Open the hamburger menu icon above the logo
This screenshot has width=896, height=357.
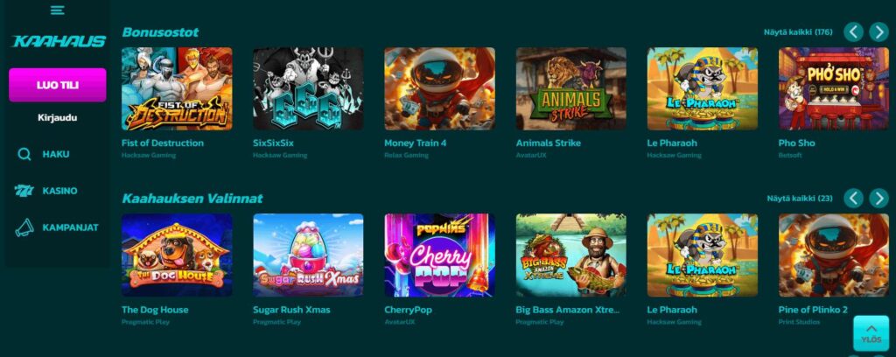click(57, 10)
